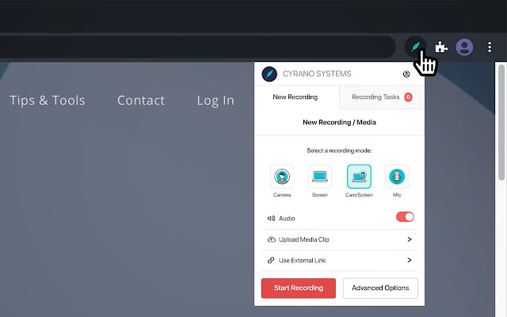The width and height of the screenshot is (507, 317).
Task: Click Start Recording button
Action: (299, 288)
